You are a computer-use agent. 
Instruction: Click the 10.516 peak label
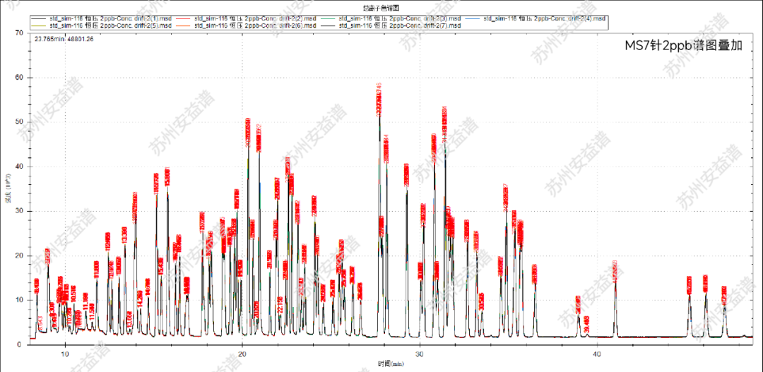(x=73, y=294)
